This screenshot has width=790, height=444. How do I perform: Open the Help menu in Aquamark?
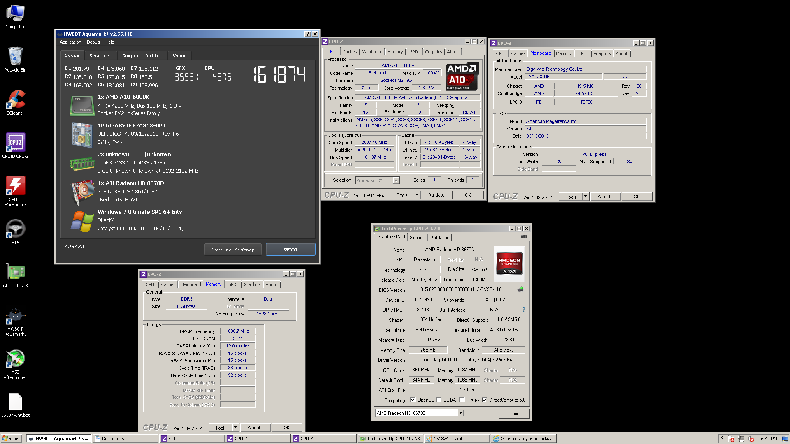[109, 42]
